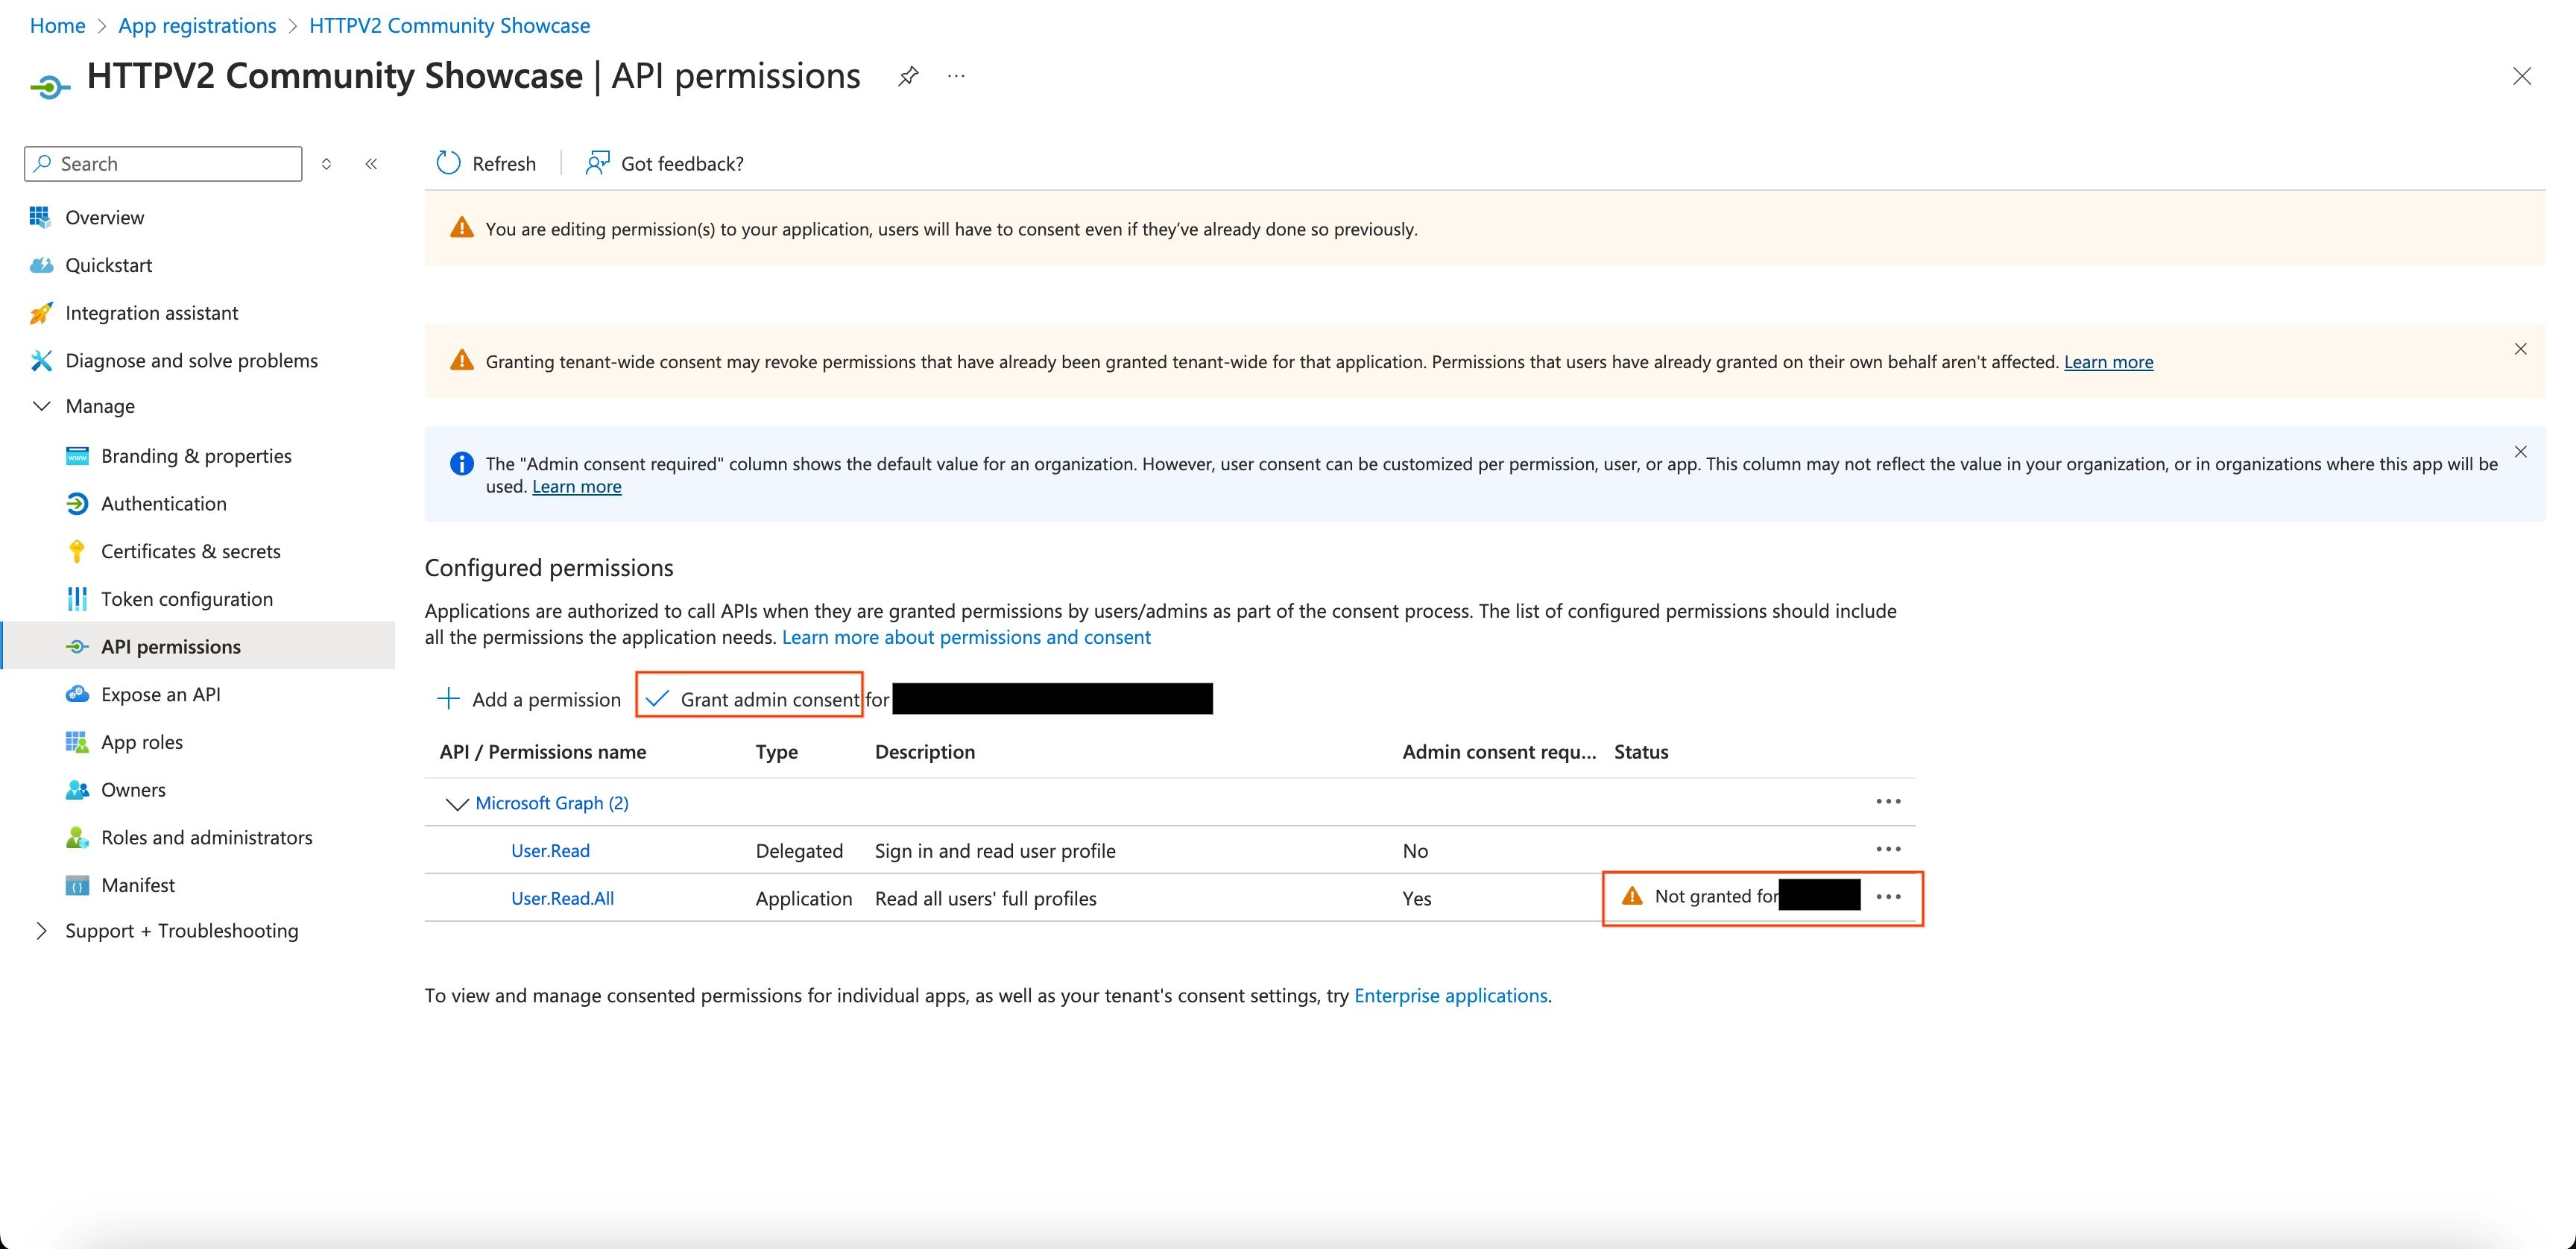The image size is (2576, 1249).
Task: Click the Roles and administrators icon
Action: [77, 837]
